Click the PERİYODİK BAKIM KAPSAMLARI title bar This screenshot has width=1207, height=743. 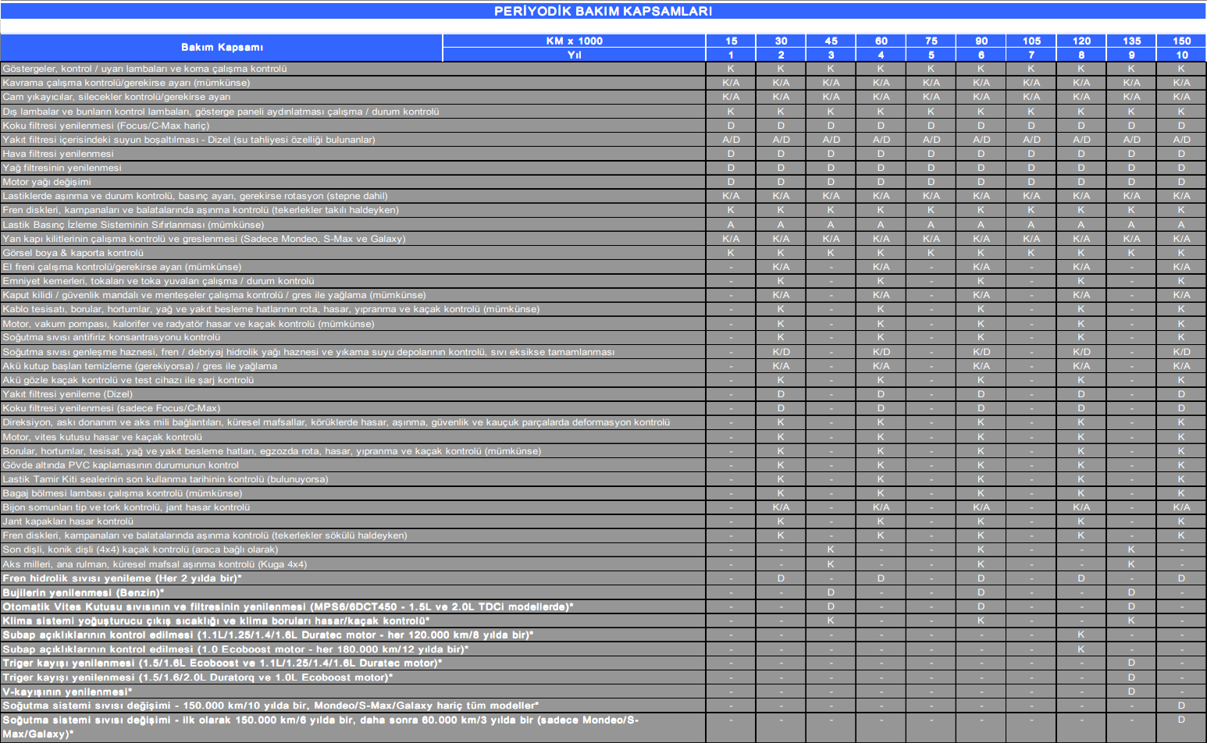pyautogui.click(x=603, y=11)
